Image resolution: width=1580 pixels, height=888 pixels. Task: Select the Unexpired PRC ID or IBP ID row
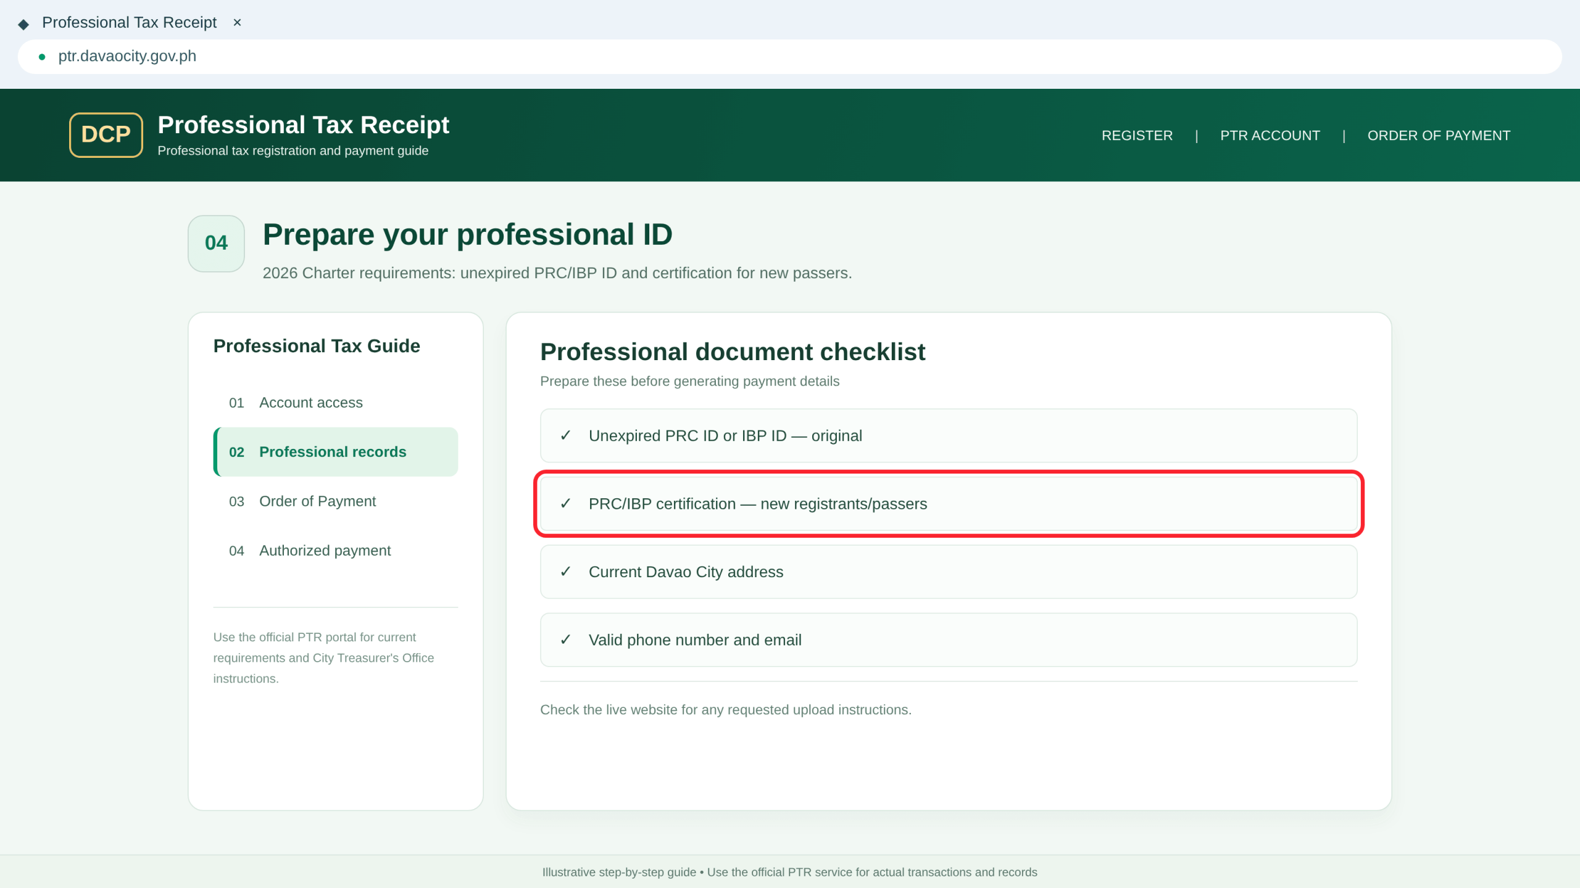point(949,435)
